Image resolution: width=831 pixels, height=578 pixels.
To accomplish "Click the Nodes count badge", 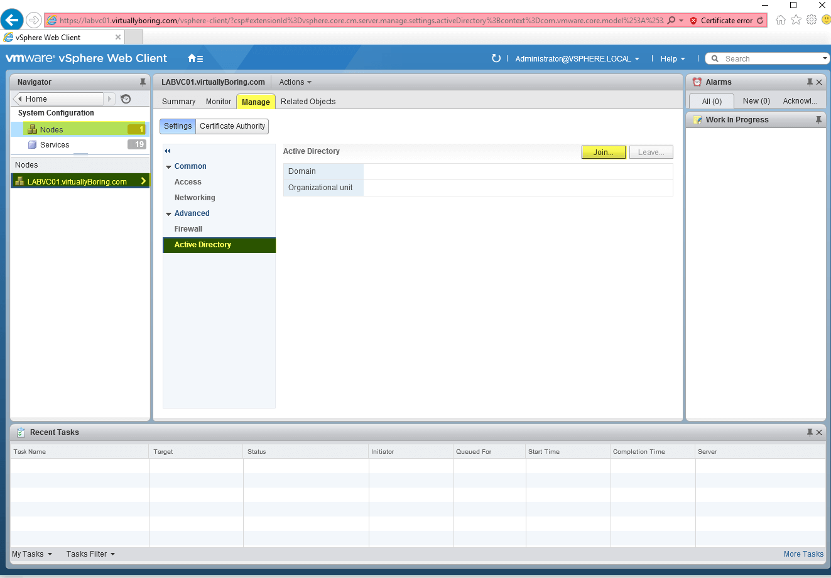I will (x=136, y=129).
